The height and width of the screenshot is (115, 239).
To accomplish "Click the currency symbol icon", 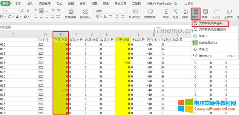I will click(x=98, y=17).
